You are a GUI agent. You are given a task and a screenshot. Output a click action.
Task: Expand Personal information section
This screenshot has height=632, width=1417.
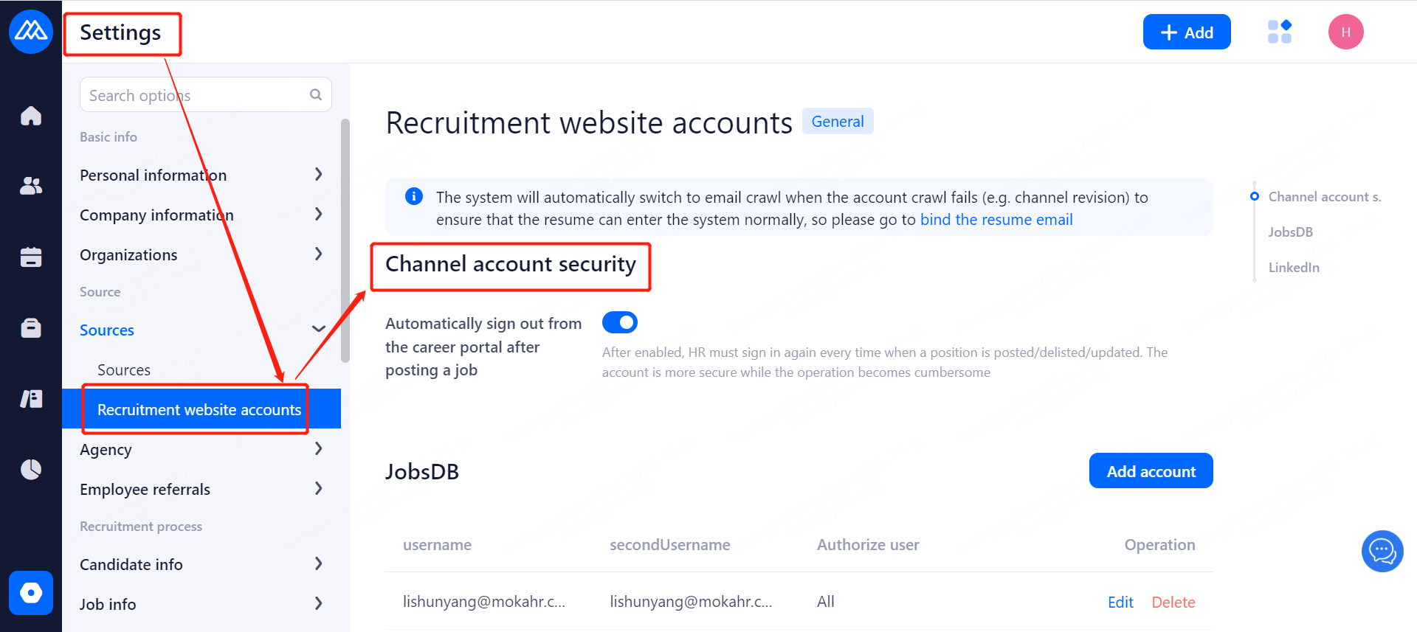tap(318, 175)
